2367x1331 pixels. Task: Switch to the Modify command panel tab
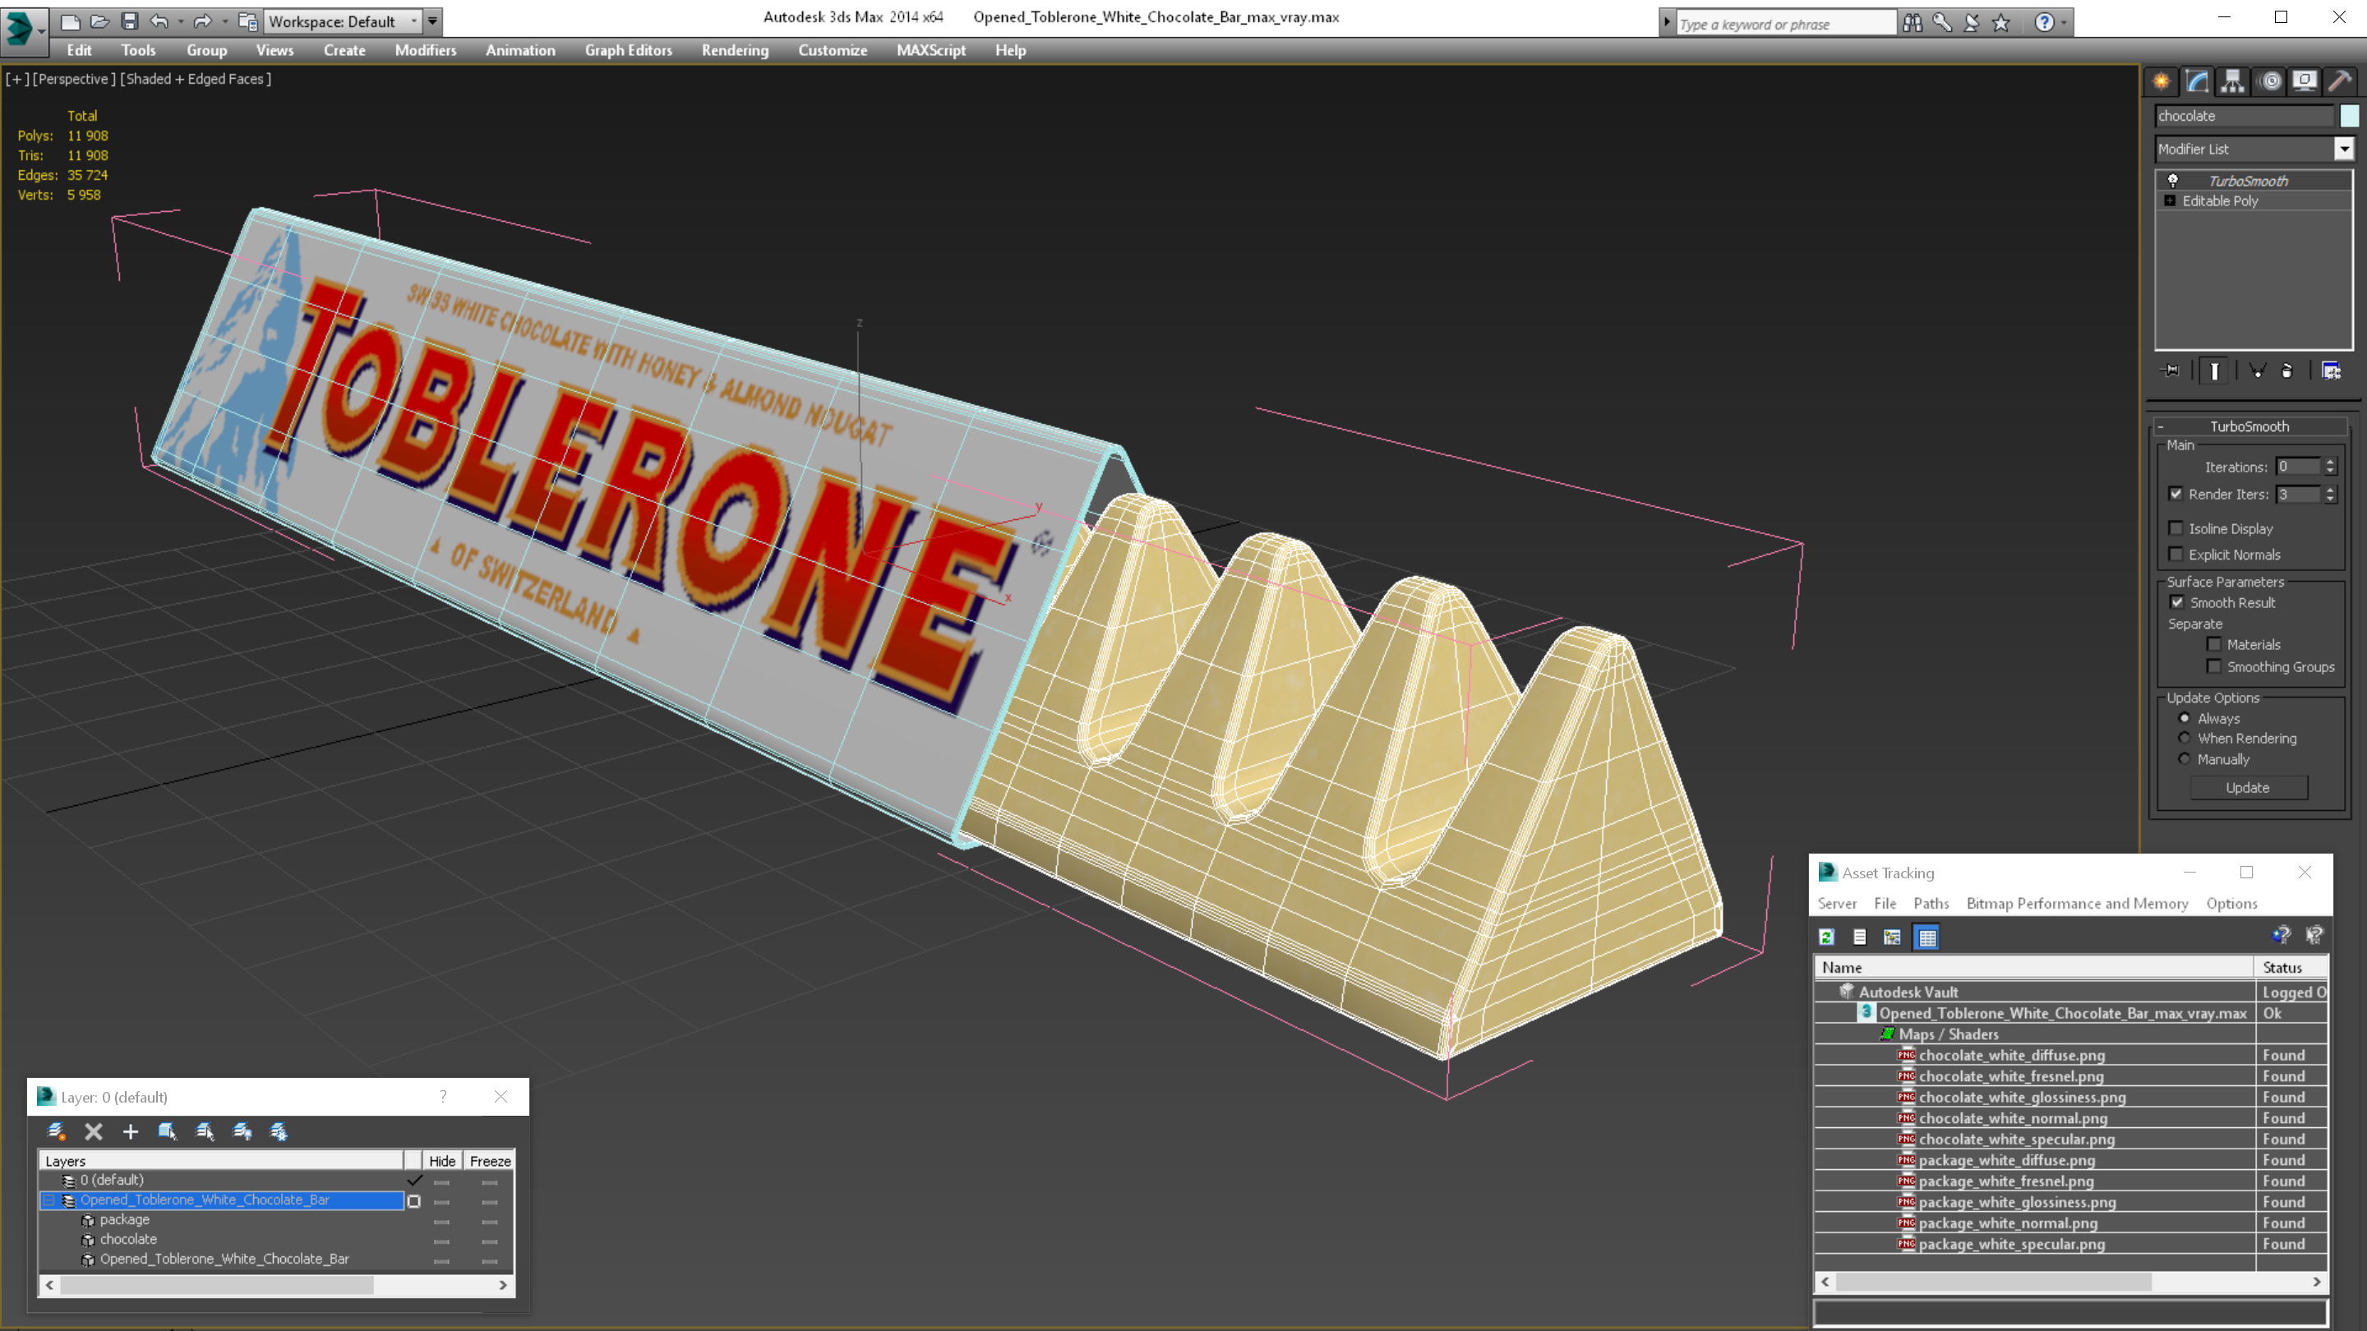[x=2197, y=82]
